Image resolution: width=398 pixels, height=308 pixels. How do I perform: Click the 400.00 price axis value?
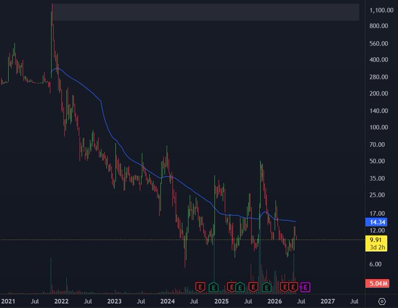click(x=379, y=60)
